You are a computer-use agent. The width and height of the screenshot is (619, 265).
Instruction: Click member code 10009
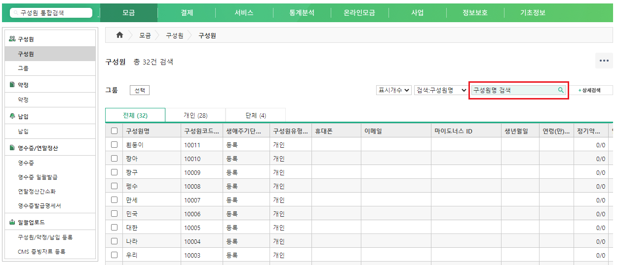pos(193,172)
